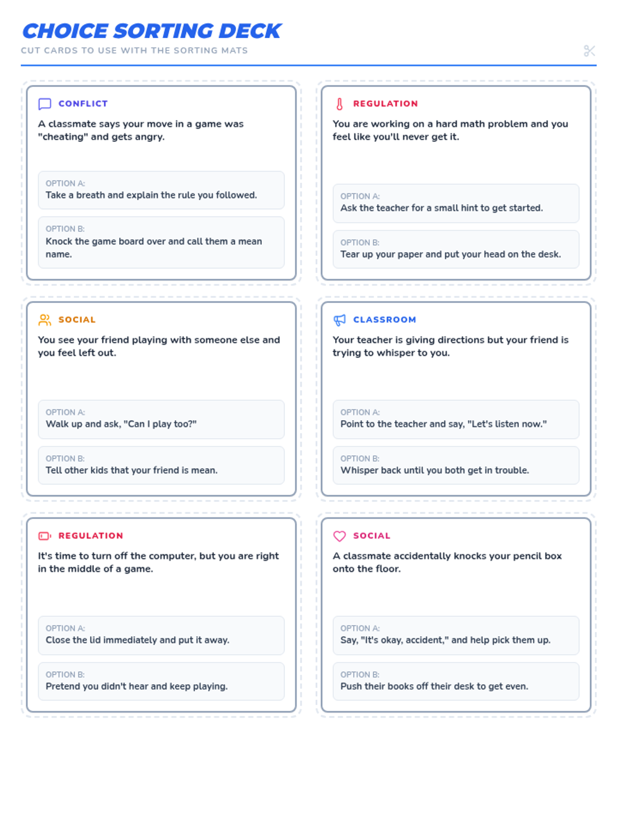Click the megaphone icon on Classroom card
Image resolution: width=617 pixels, height=823 pixels.
tap(339, 320)
